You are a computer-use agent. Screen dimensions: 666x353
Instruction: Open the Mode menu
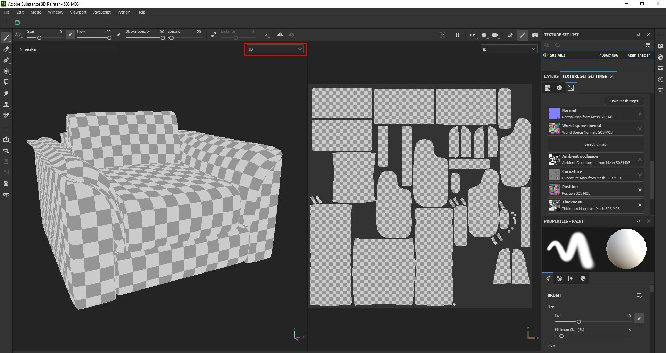pyautogui.click(x=36, y=12)
